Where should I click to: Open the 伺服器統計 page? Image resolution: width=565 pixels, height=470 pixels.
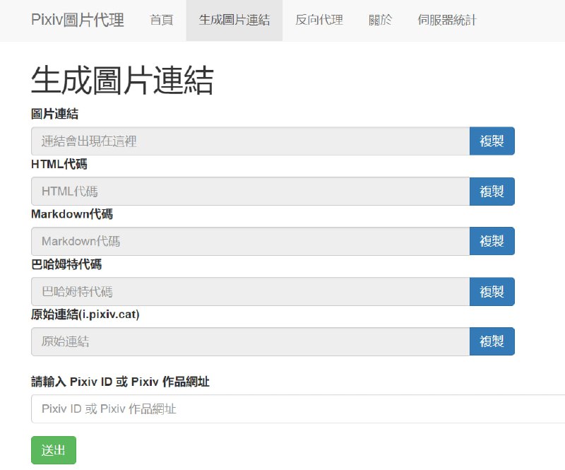point(447,20)
